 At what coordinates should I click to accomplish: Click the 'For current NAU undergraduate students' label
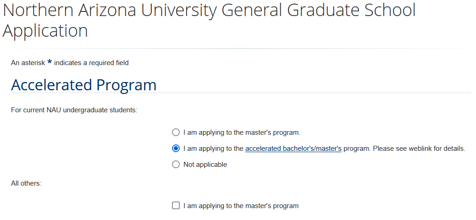(x=74, y=110)
